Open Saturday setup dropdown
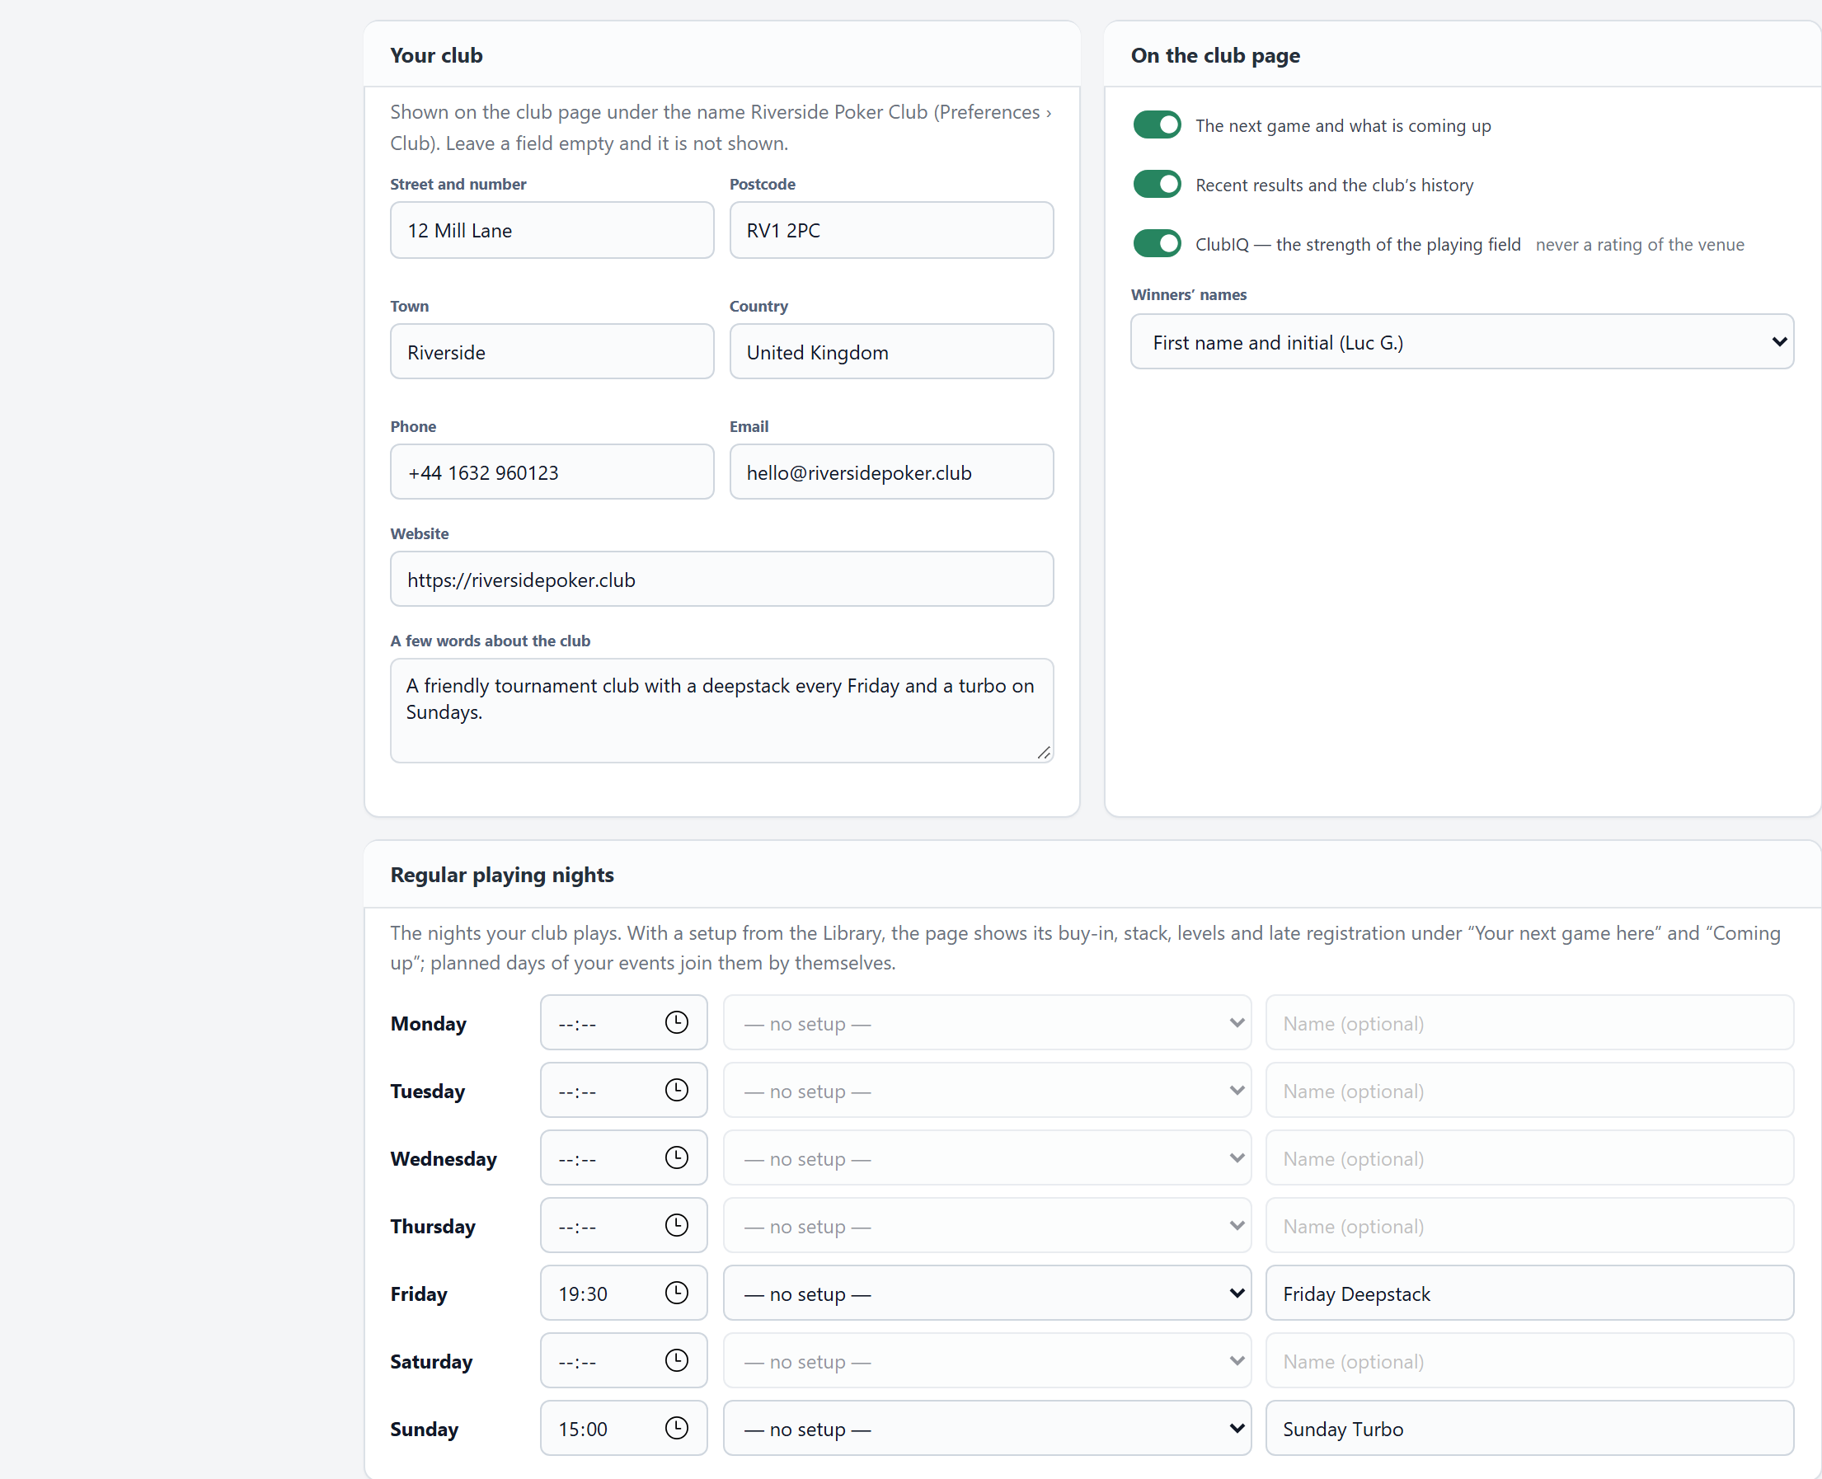Screen dimensions: 1822x1479 (x=987, y=1361)
